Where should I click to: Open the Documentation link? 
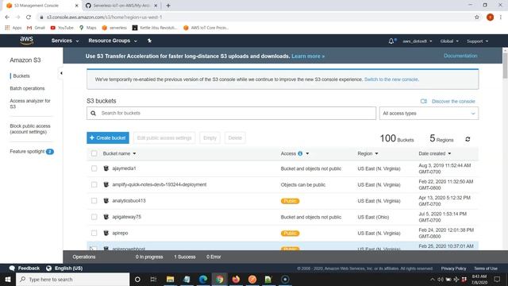pos(460,56)
